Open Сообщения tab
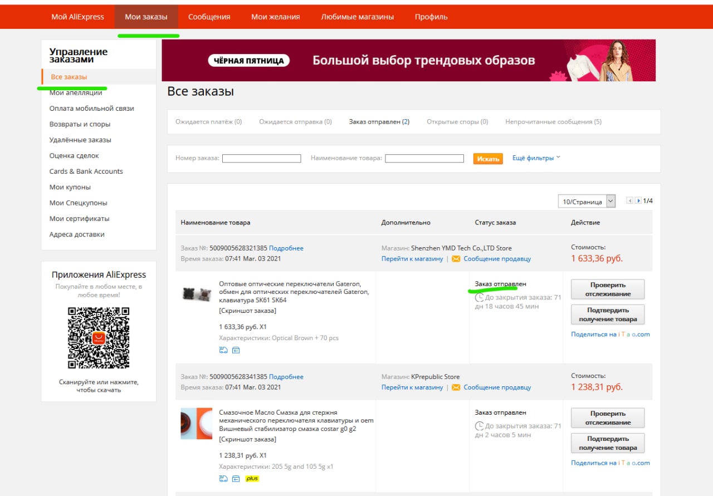 coord(209,17)
